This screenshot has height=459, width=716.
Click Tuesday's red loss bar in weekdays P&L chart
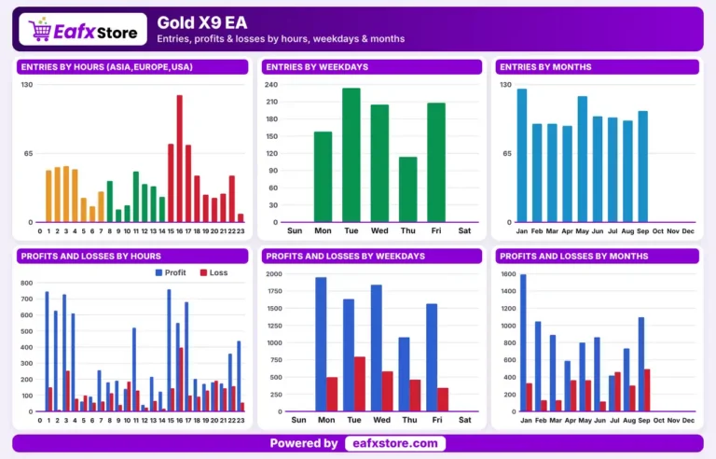tap(360, 384)
